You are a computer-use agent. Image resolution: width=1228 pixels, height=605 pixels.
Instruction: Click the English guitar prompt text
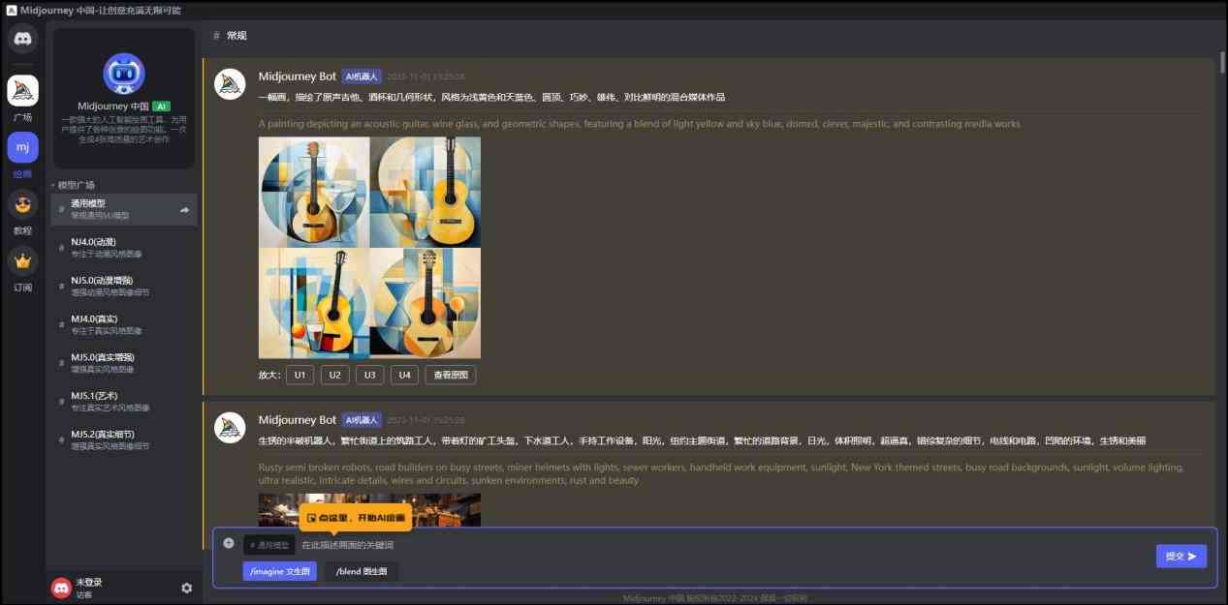tap(639, 124)
